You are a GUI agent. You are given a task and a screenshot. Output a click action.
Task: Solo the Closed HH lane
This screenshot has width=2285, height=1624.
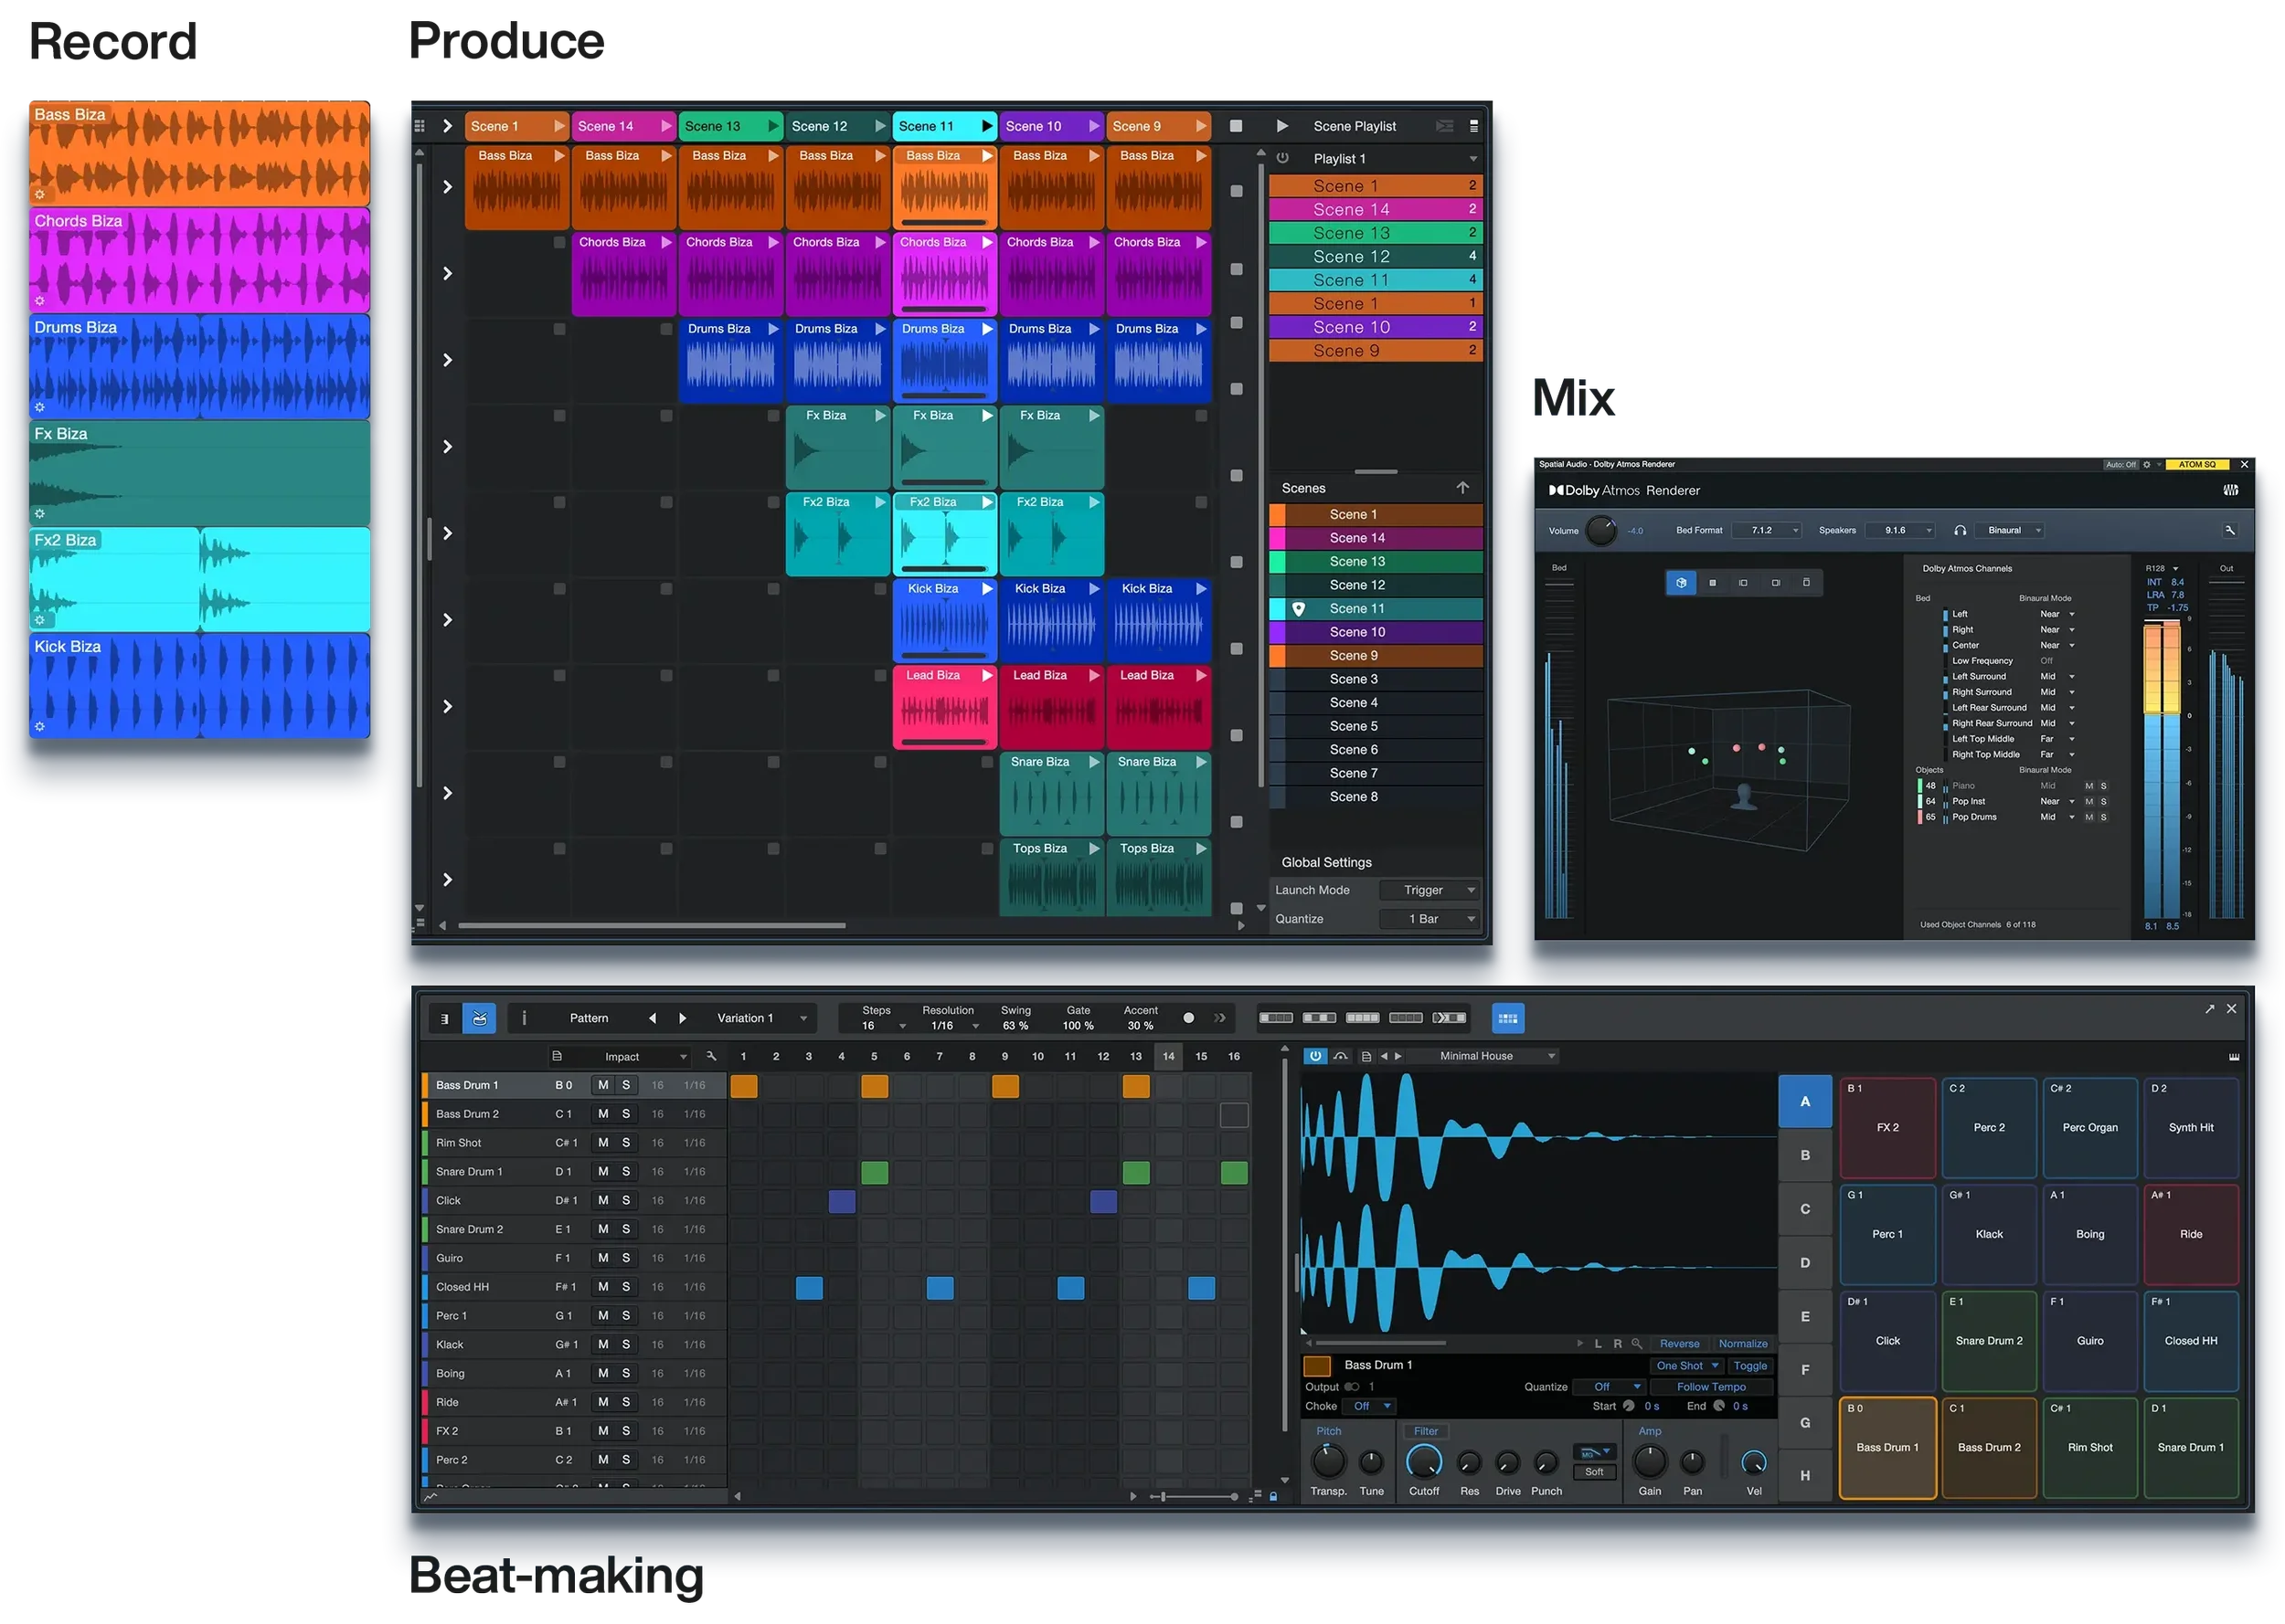point(626,1287)
